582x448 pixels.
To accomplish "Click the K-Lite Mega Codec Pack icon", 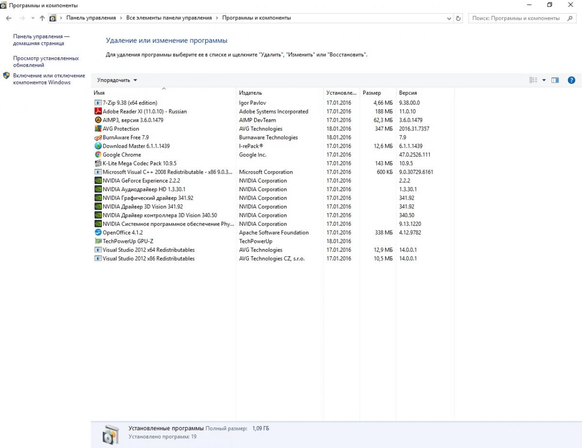I will click(x=98, y=163).
